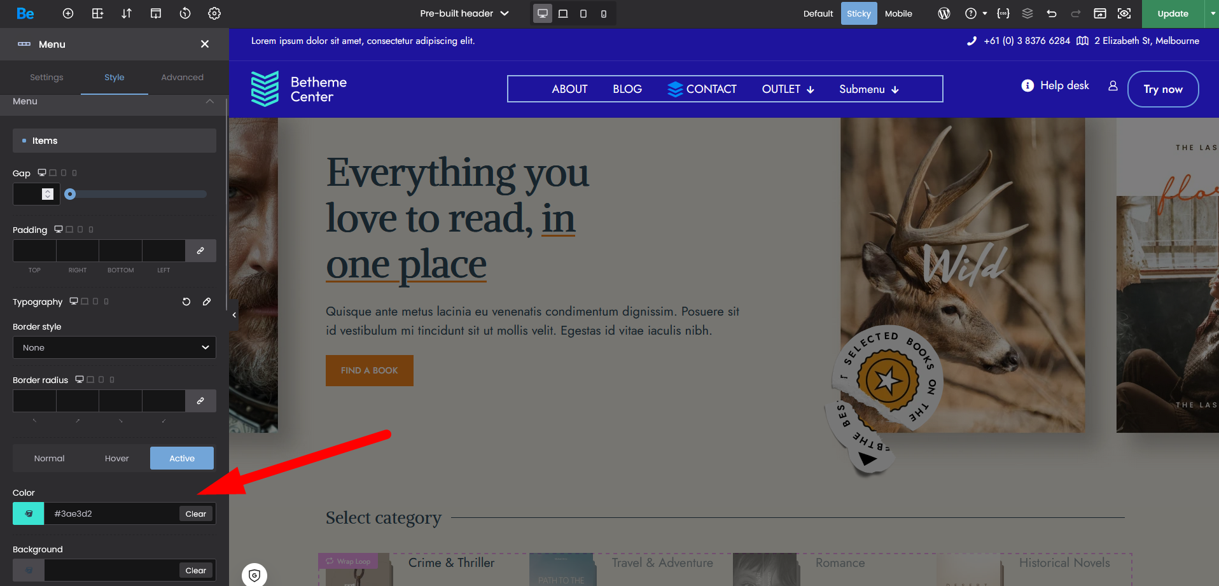Open the teal Color swatch picker
The width and height of the screenshot is (1219, 586).
point(29,513)
